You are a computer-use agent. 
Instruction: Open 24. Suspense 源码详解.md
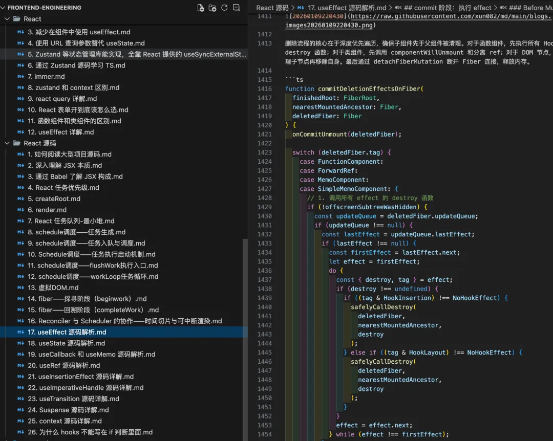(124, 410)
